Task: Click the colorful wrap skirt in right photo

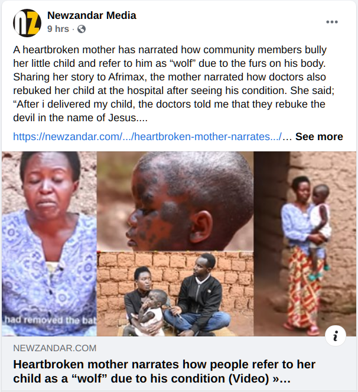Action: pyautogui.click(x=304, y=287)
